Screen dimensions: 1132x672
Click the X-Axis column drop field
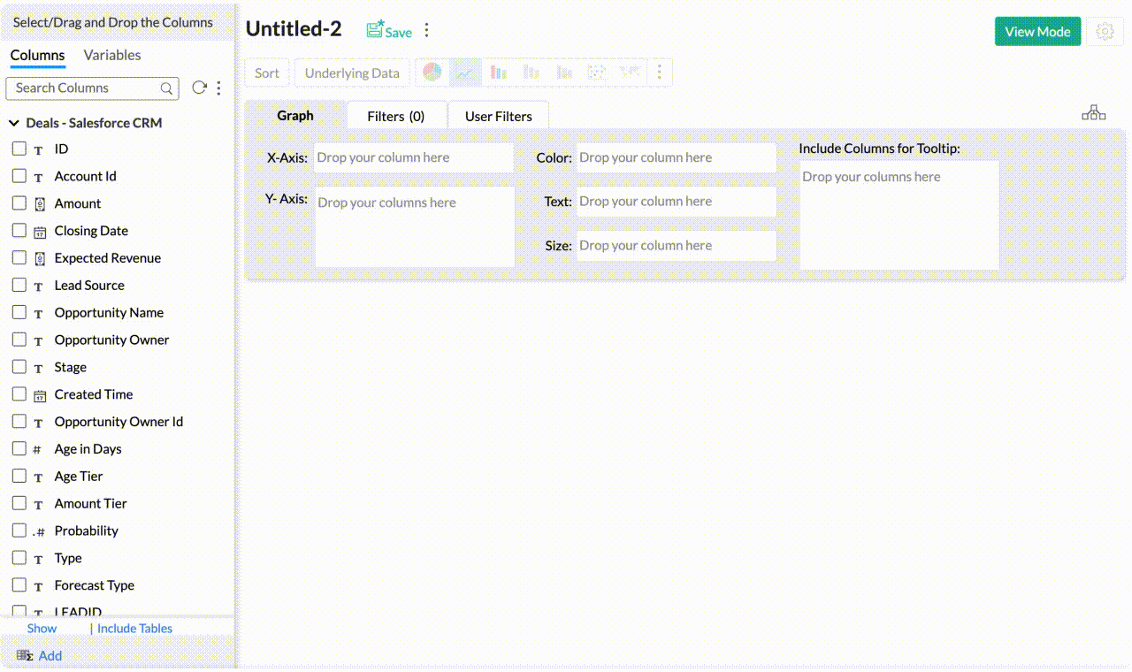click(413, 157)
